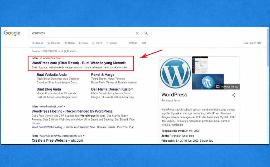This screenshot has width=270, height=167.
Task: Follow the Wikipedia link in knowledge panel
Action: [x=177, y=124]
